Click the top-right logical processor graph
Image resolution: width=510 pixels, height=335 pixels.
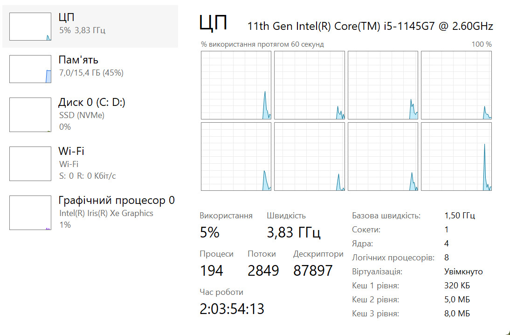(456, 85)
